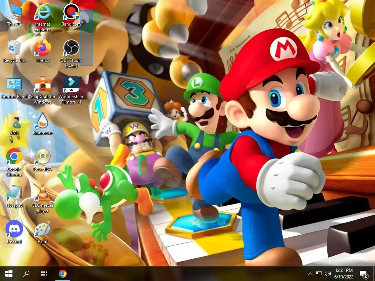Select the Discord desktop icon

coord(14,232)
